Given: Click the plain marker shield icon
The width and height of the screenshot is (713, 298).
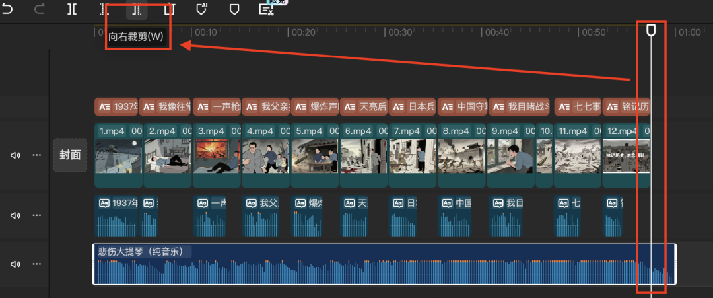Looking at the screenshot, I should [x=234, y=9].
